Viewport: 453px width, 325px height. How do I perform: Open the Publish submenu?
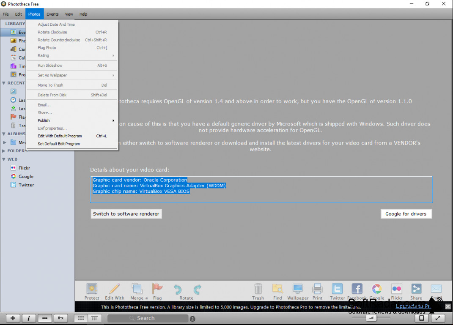72,120
